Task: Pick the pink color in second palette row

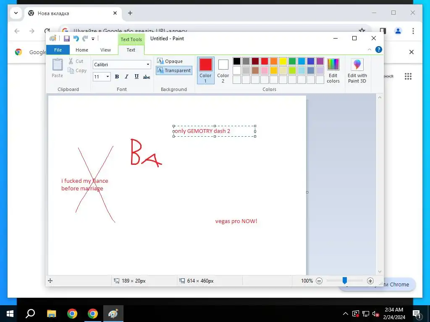Action: click(x=265, y=70)
